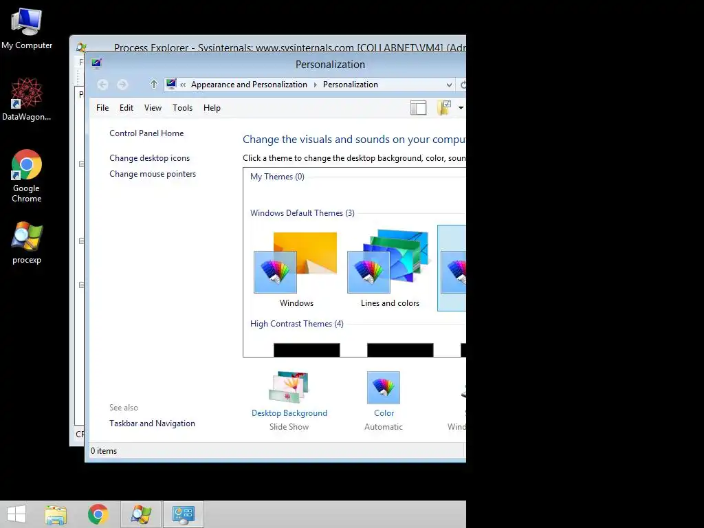Click the High Contrast Themes (4) header
The height and width of the screenshot is (528, 704).
(297, 324)
